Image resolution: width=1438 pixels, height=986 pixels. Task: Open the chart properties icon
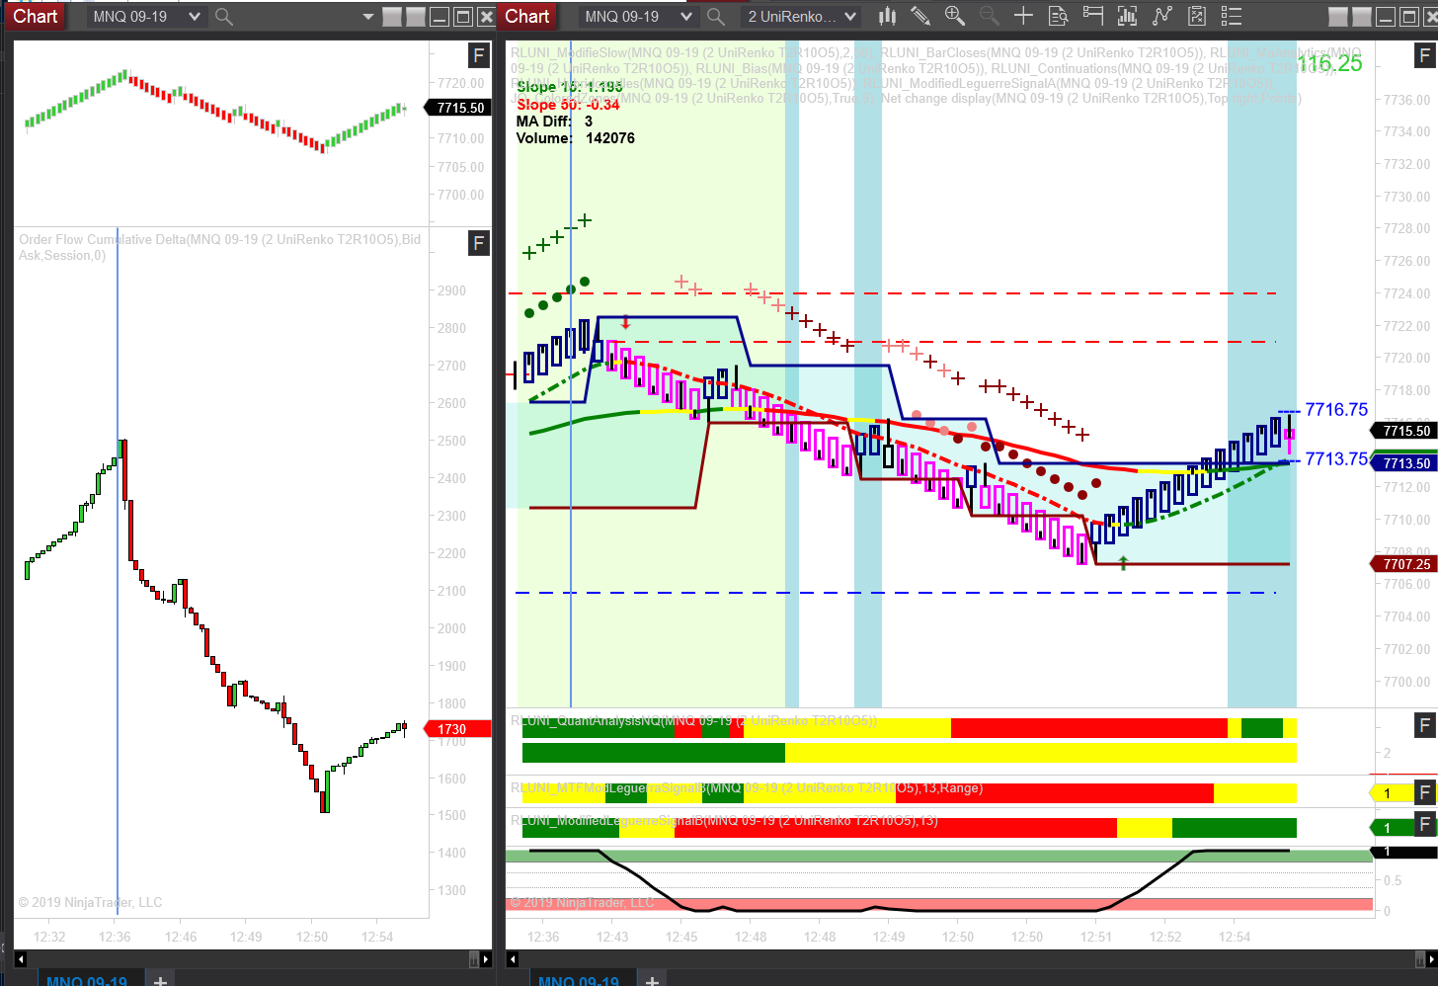pyautogui.click(x=1196, y=16)
